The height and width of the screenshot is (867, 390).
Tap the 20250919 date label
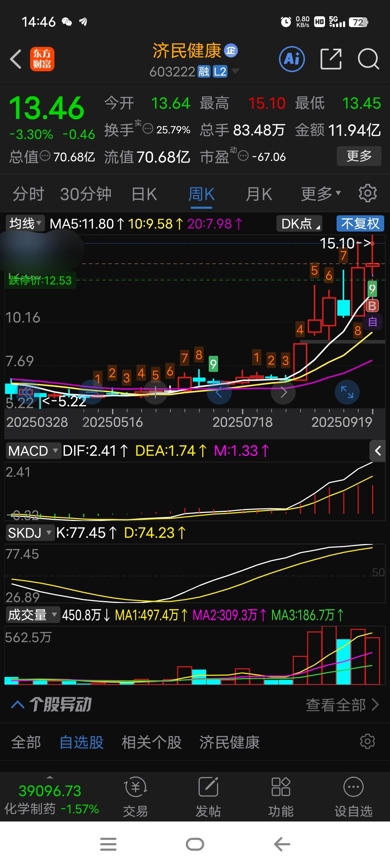tap(342, 422)
